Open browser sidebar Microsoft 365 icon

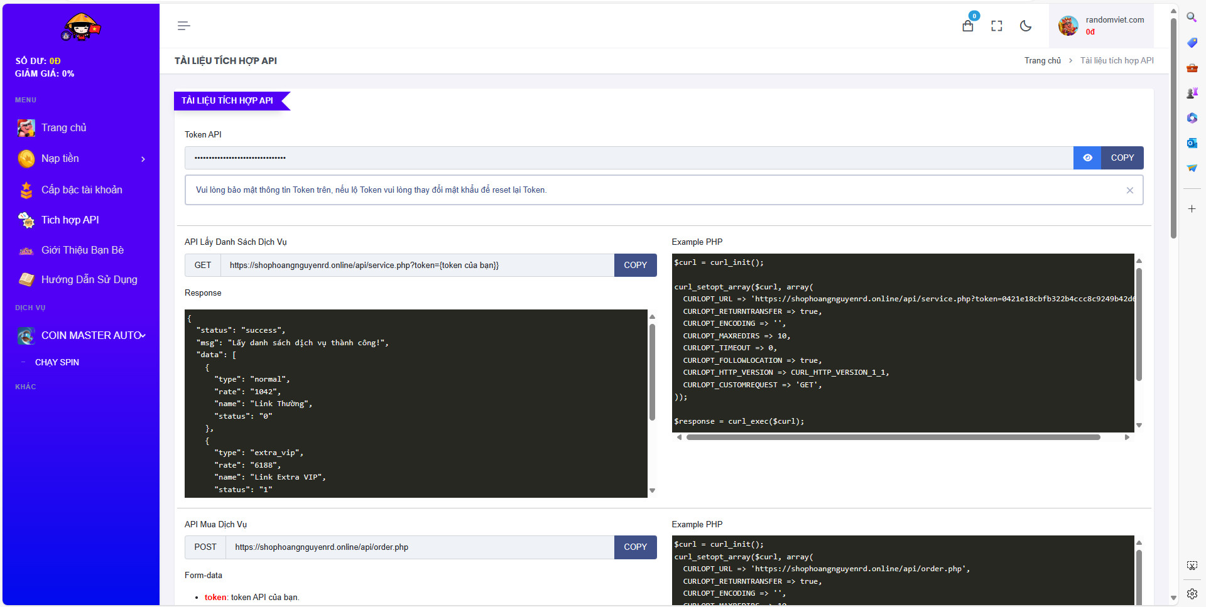tap(1192, 118)
